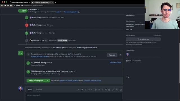Image resolution: width=180 pixels, height=101 pixels.
Task: Open saved replies arrow icon
Action: (x=117, y=90)
